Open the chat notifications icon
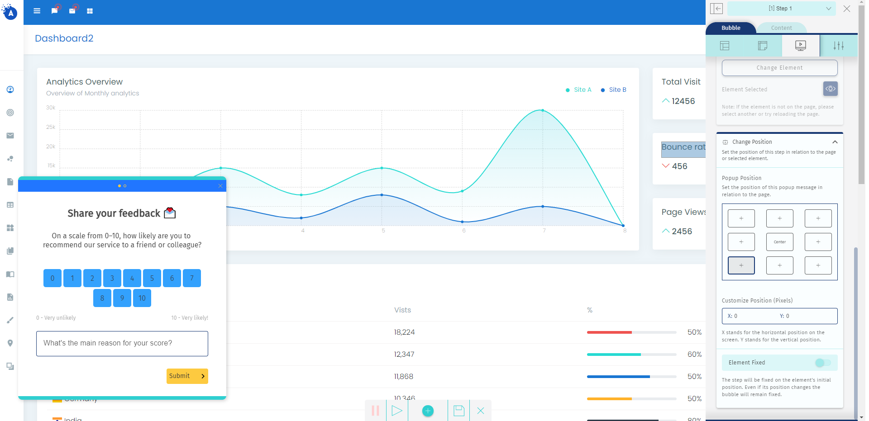Image resolution: width=869 pixels, height=421 pixels. pos(55,11)
